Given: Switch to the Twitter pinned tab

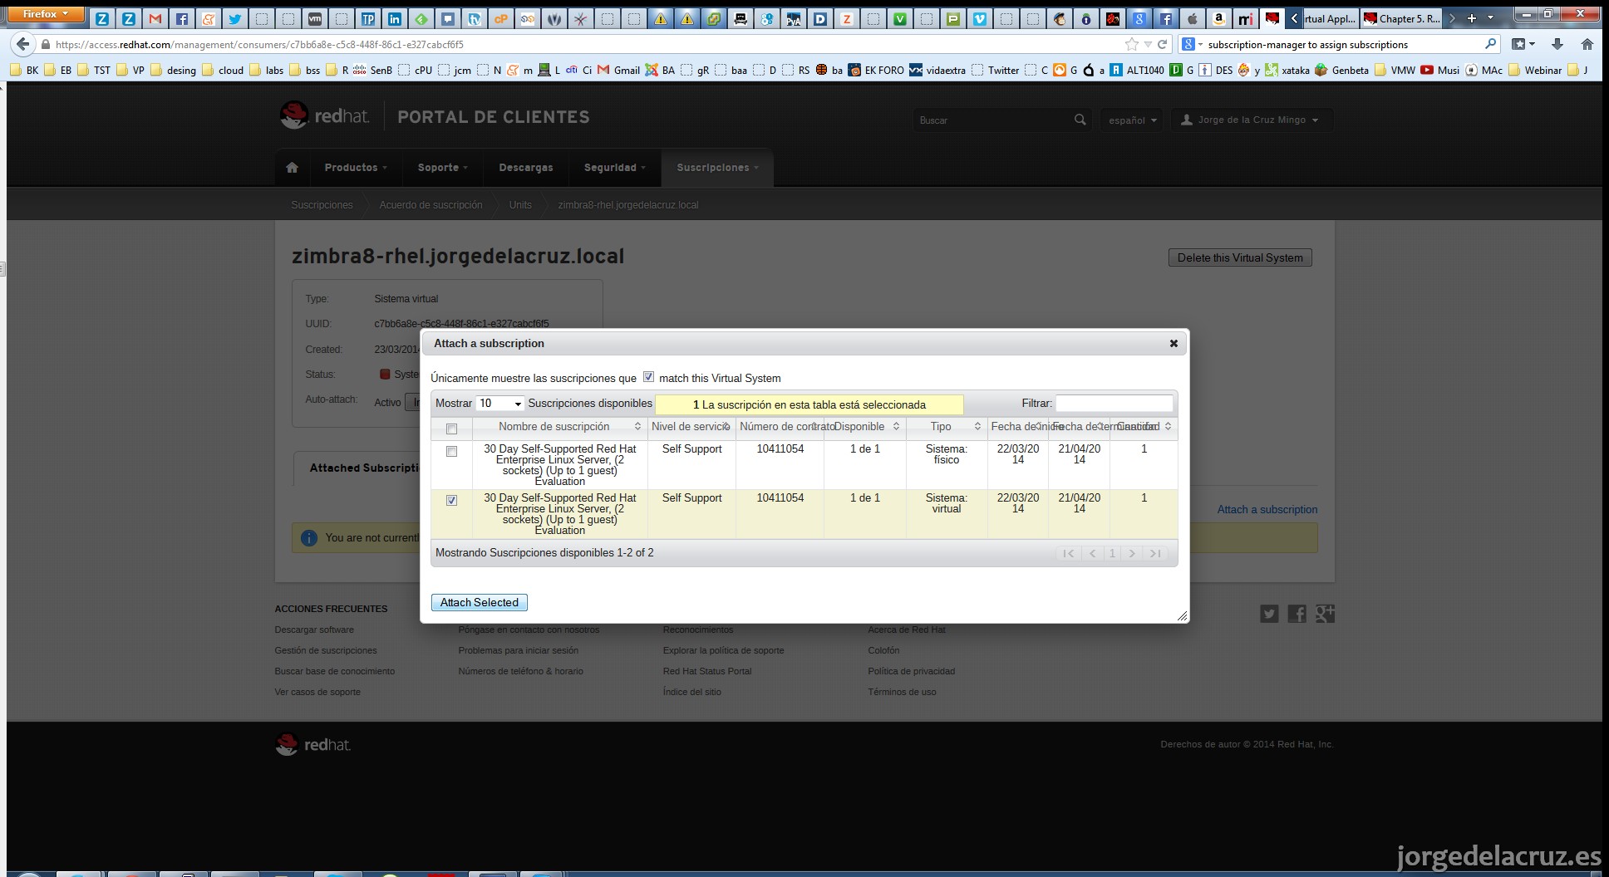Looking at the screenshot, I should pos(234,18).
